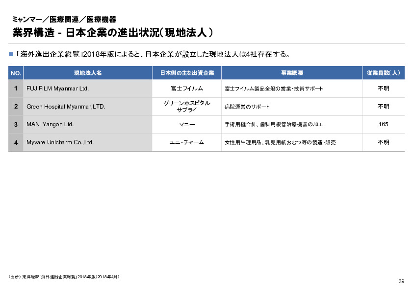The width and height of the screenshot is (413, 291).
Task: Click the '日本側の主な出資企業' column header
Action: point(187,73)
